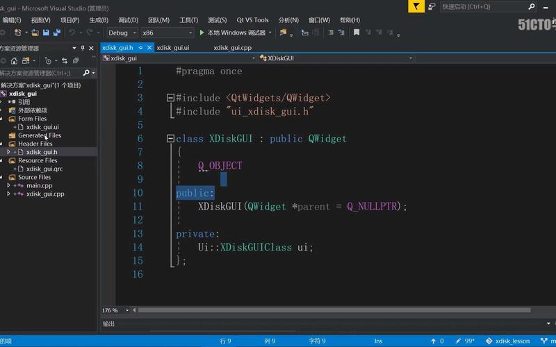Click the single-file Save icon

coord(46,33)
